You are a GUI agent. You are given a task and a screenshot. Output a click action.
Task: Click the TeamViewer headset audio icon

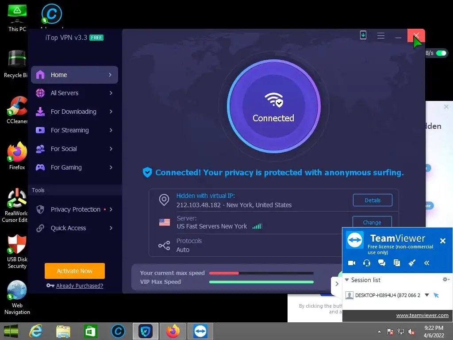(x=367, y=263)
